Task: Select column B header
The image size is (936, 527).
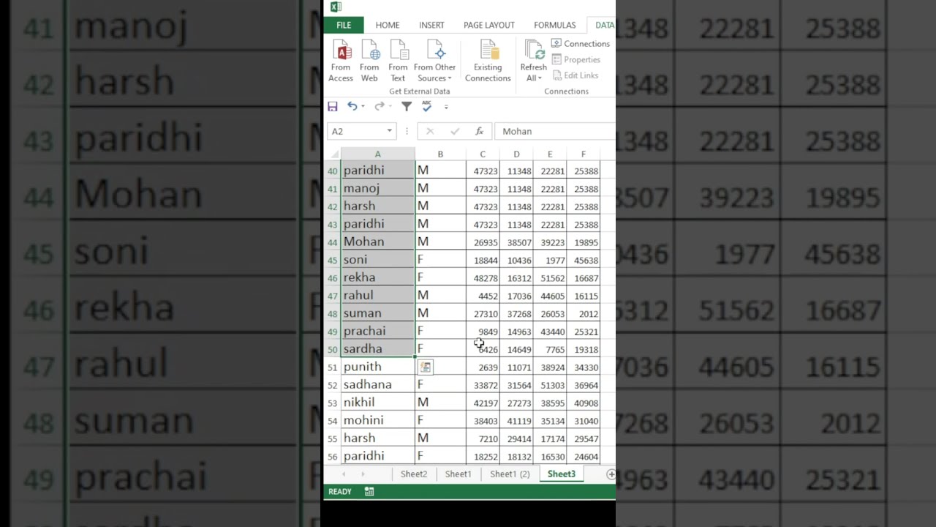Action: click(x=440, y=154)
